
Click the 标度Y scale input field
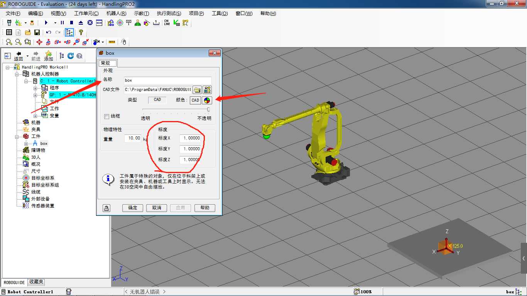click(x=190, y=149)
